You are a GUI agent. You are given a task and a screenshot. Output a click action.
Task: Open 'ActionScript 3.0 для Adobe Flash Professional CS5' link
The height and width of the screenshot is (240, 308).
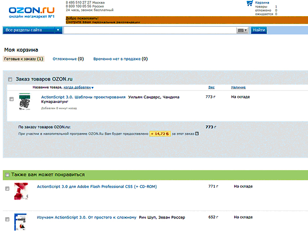click(97, 187)
